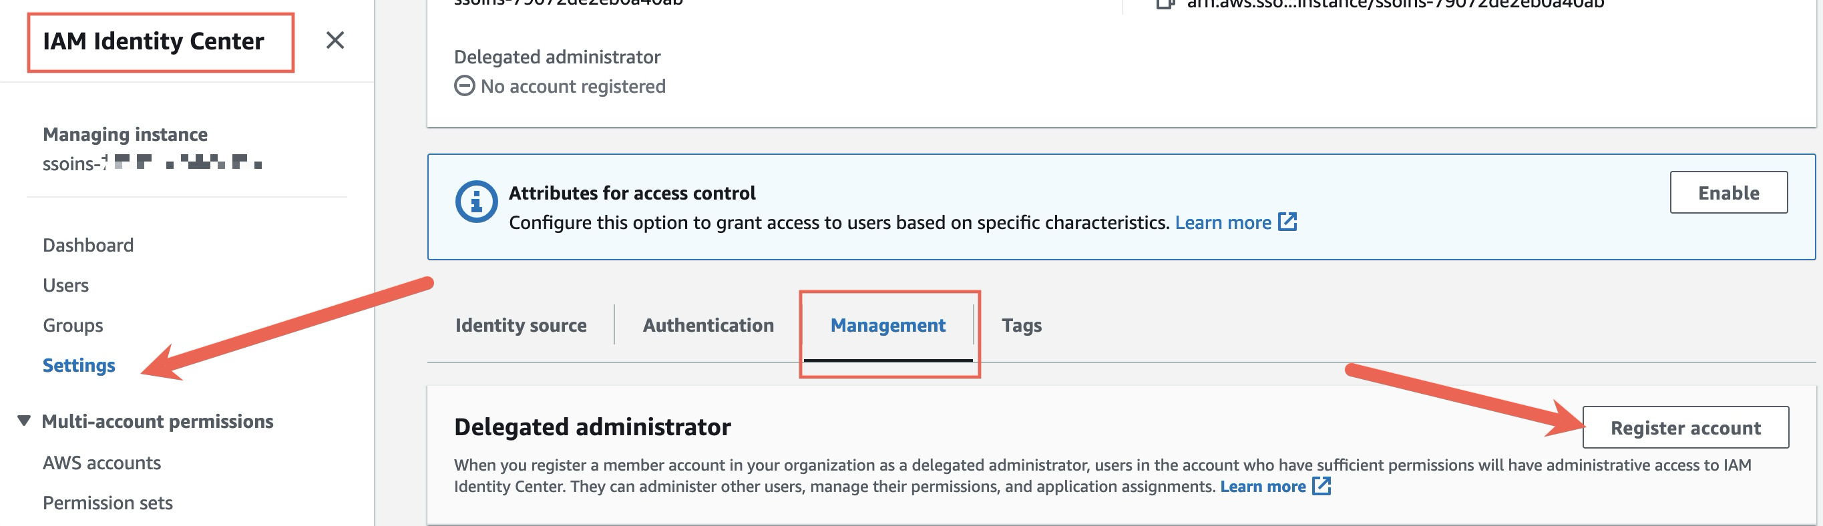Image resolution: width=1823 pixels, height=526 pixels.
Task: Click external link icon in Delegated administrator description
Action: click(x=1321, y=487)
